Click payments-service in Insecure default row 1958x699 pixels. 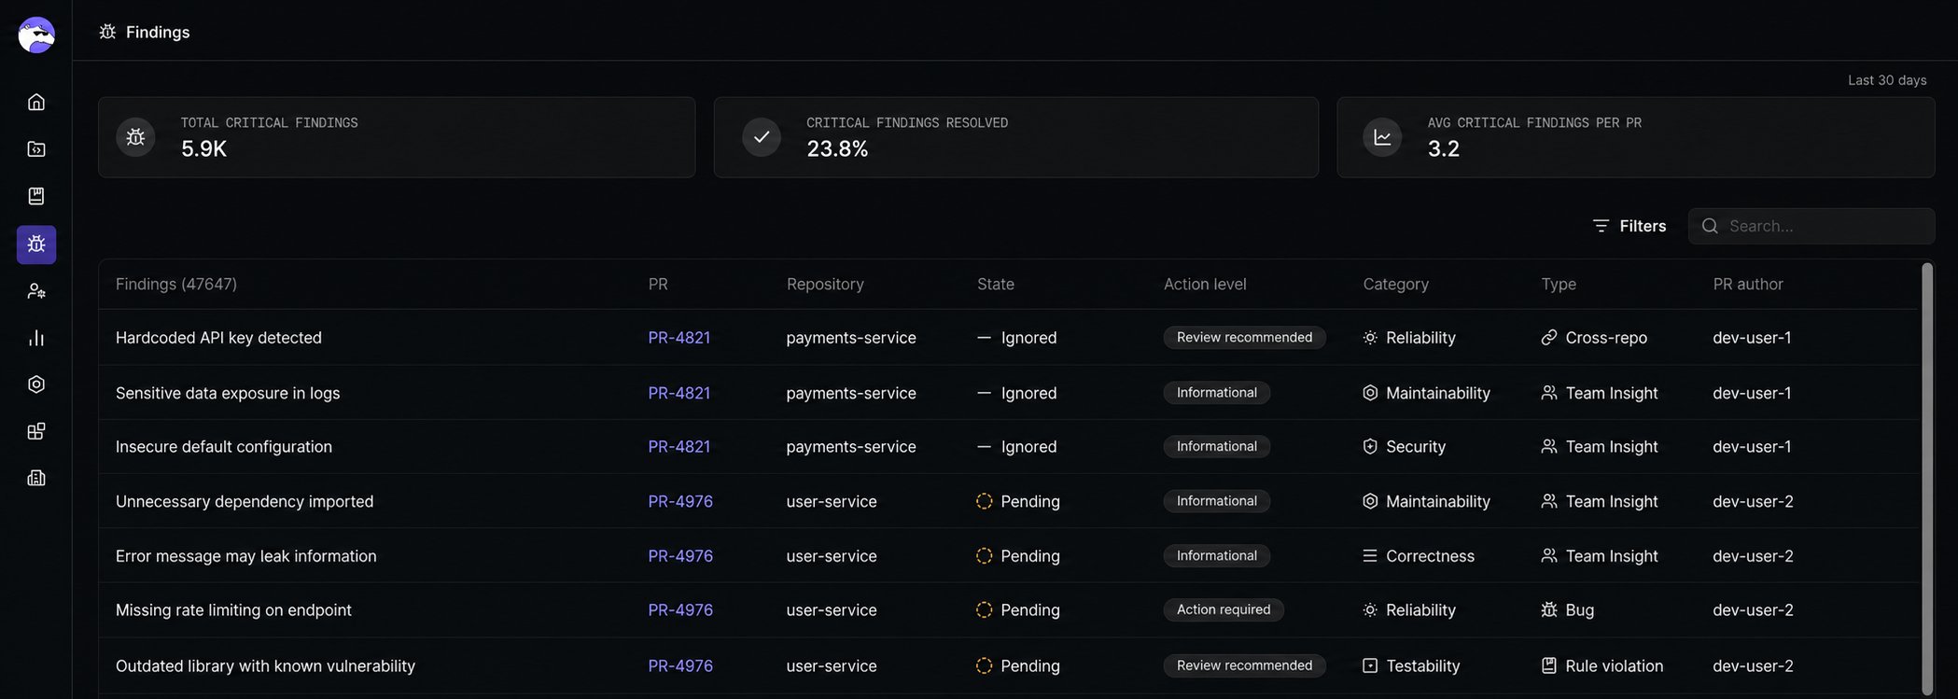tap(851, 447)
